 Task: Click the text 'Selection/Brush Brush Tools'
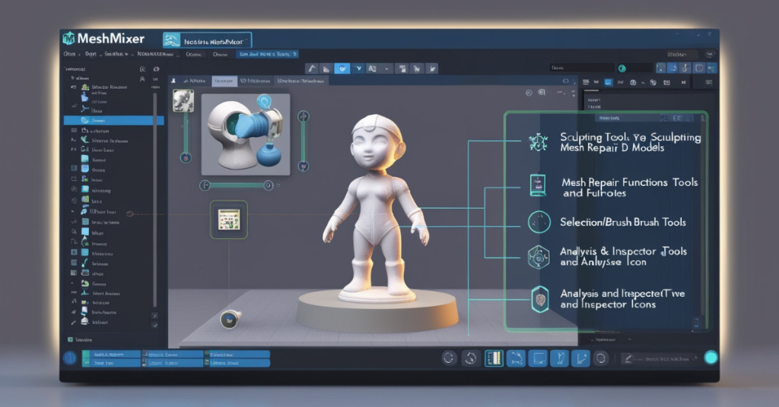tap(623, 222)
